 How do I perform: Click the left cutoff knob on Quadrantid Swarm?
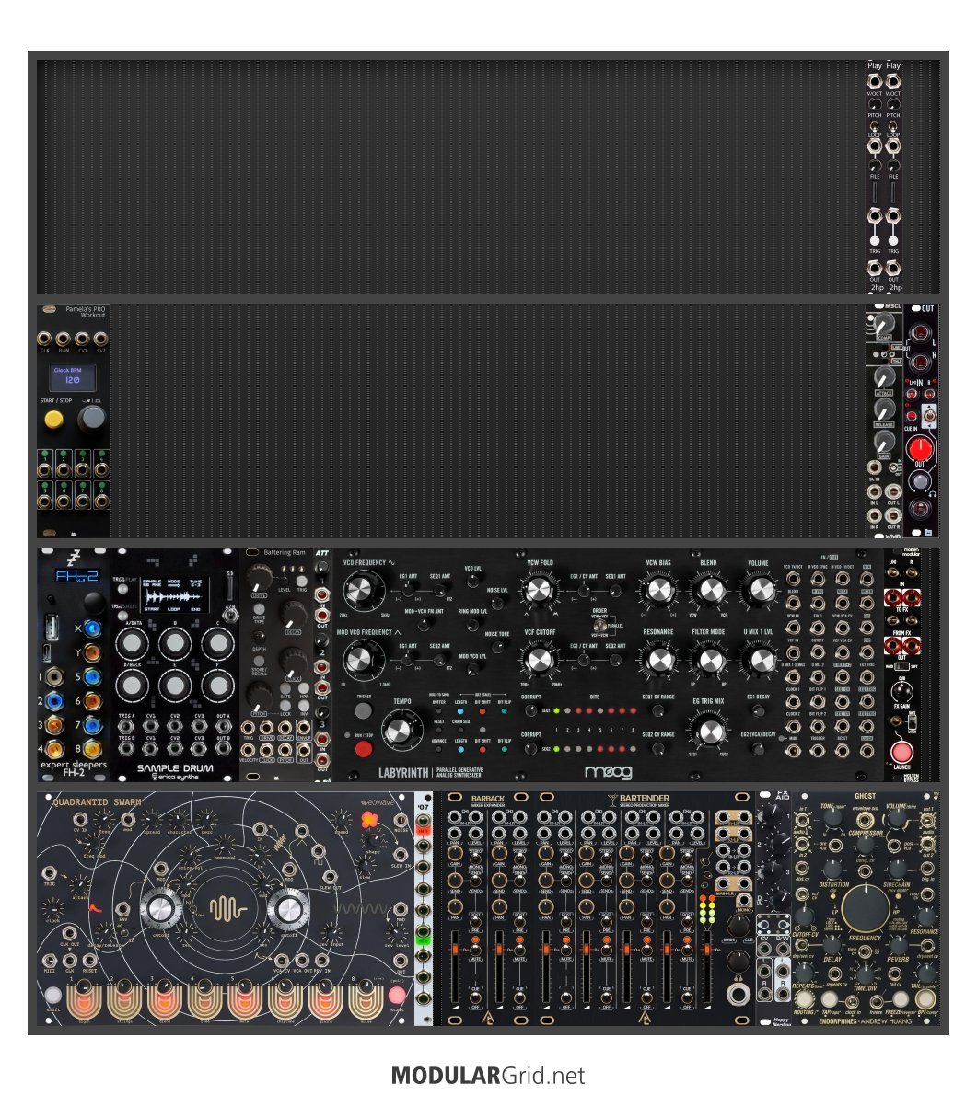coord(161,908)
